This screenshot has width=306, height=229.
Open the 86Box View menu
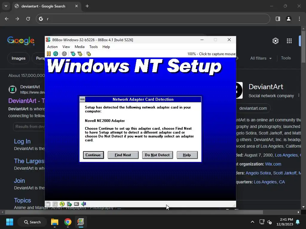66,47
